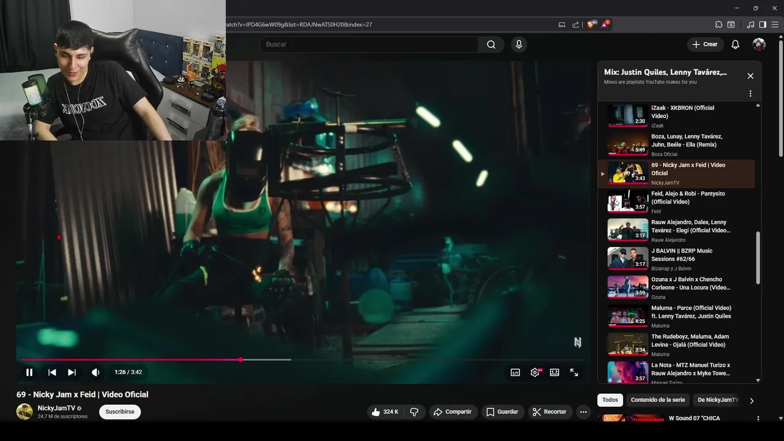
Task: Play The Rudeboyz - Ojalá video
Action: tap(676, 345)
